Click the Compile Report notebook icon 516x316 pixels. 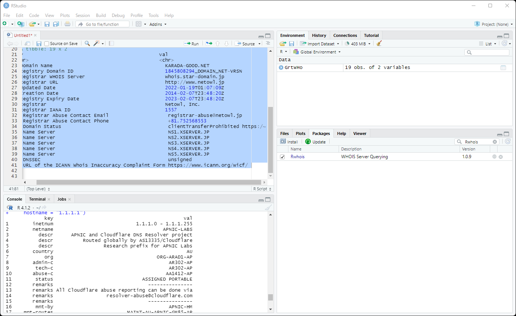[111, 44]
